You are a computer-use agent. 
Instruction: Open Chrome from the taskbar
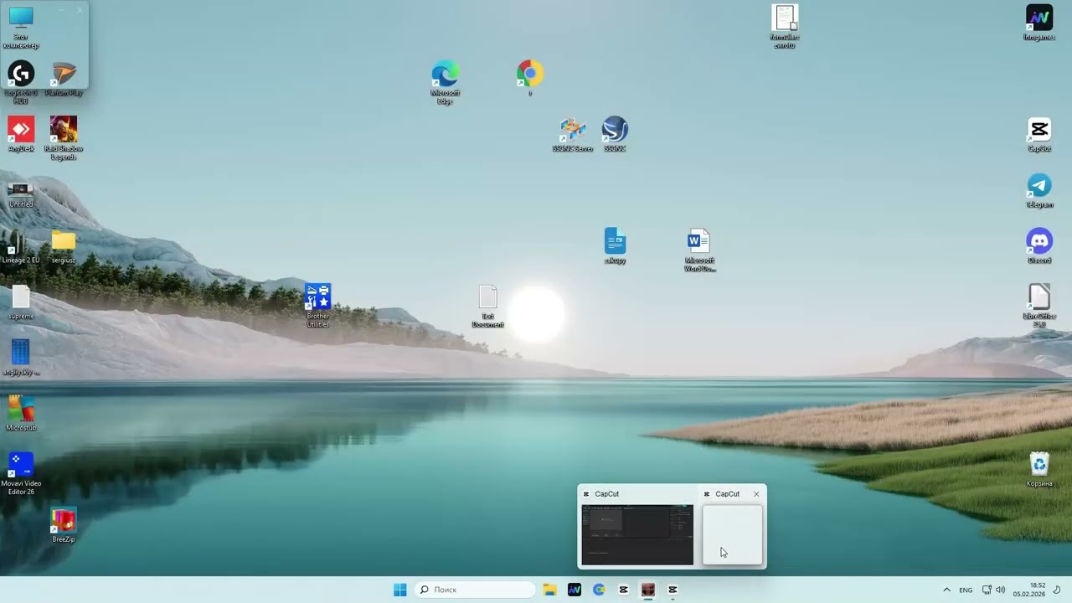pos(599,590)
